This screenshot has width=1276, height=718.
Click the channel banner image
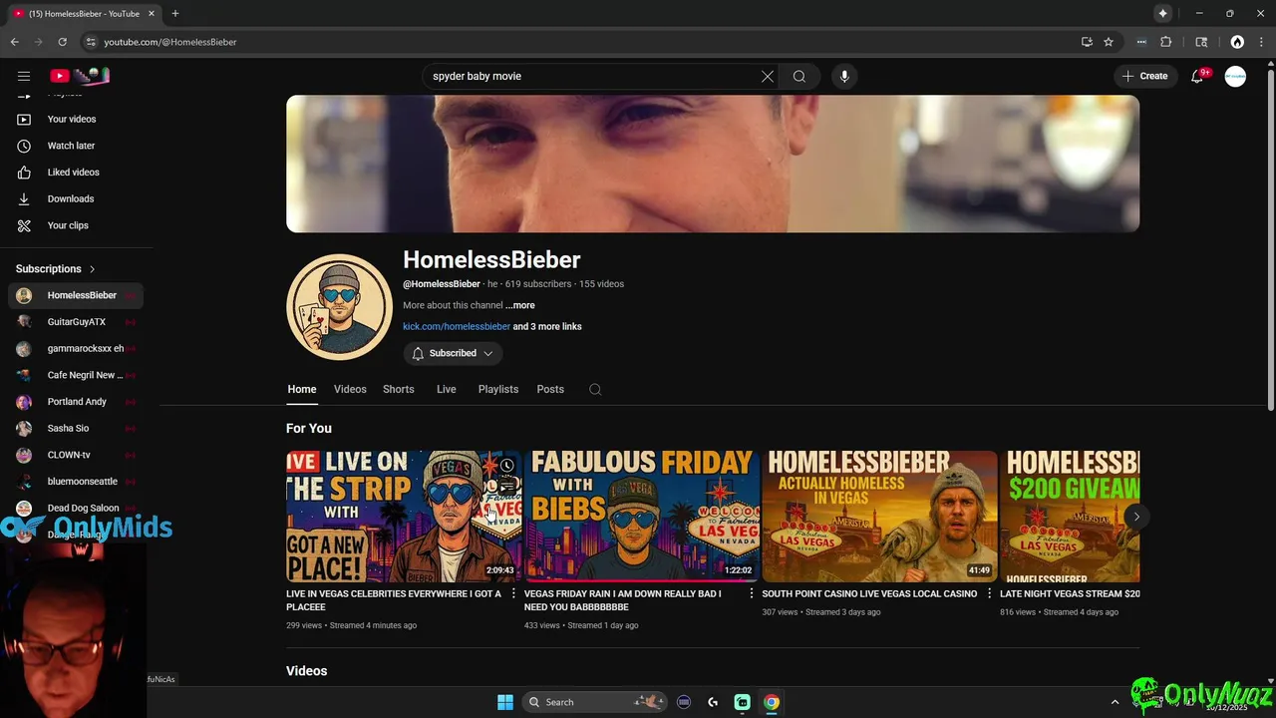pos(713,164)
